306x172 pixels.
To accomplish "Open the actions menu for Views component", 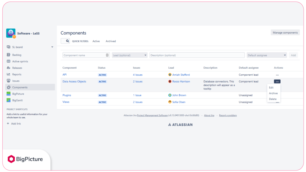I will point(277,102).
